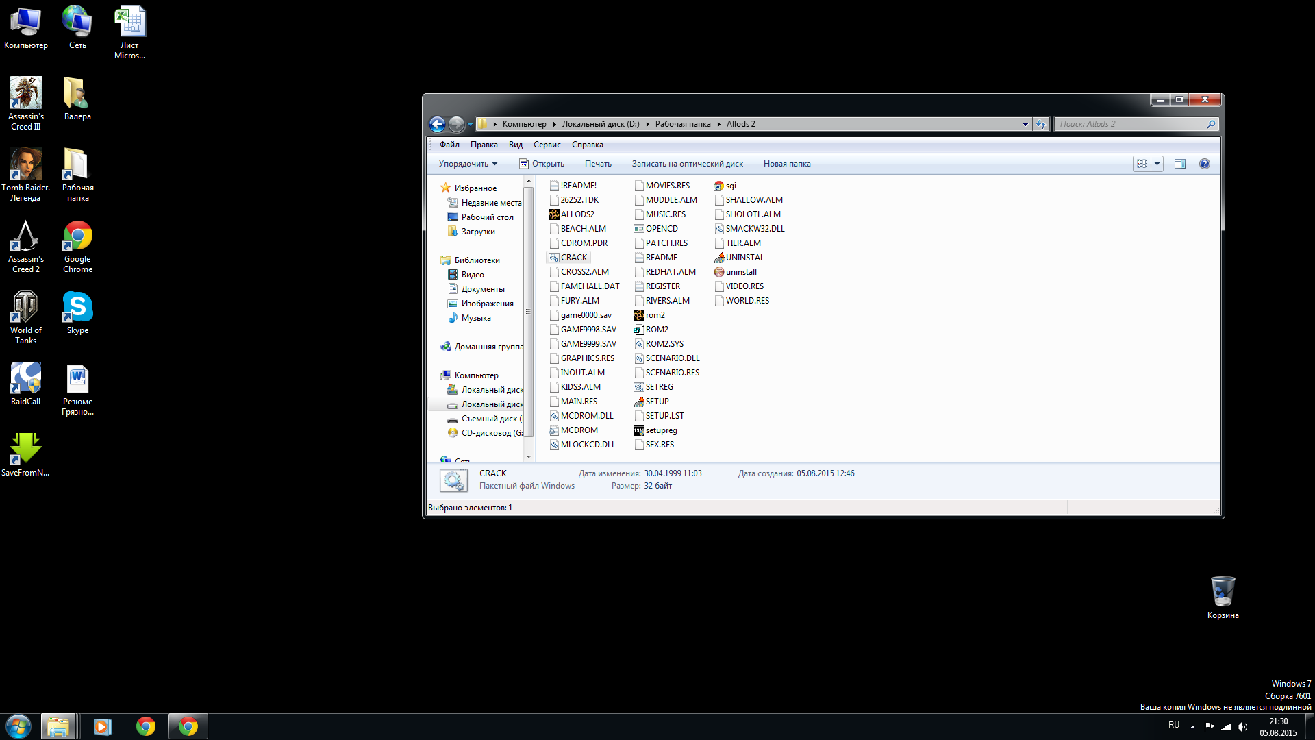Image resolution: width=1315 pixels, height=740 pixels.
Task: Click Chrome icon in the taskbar
Action: [146, 726]
